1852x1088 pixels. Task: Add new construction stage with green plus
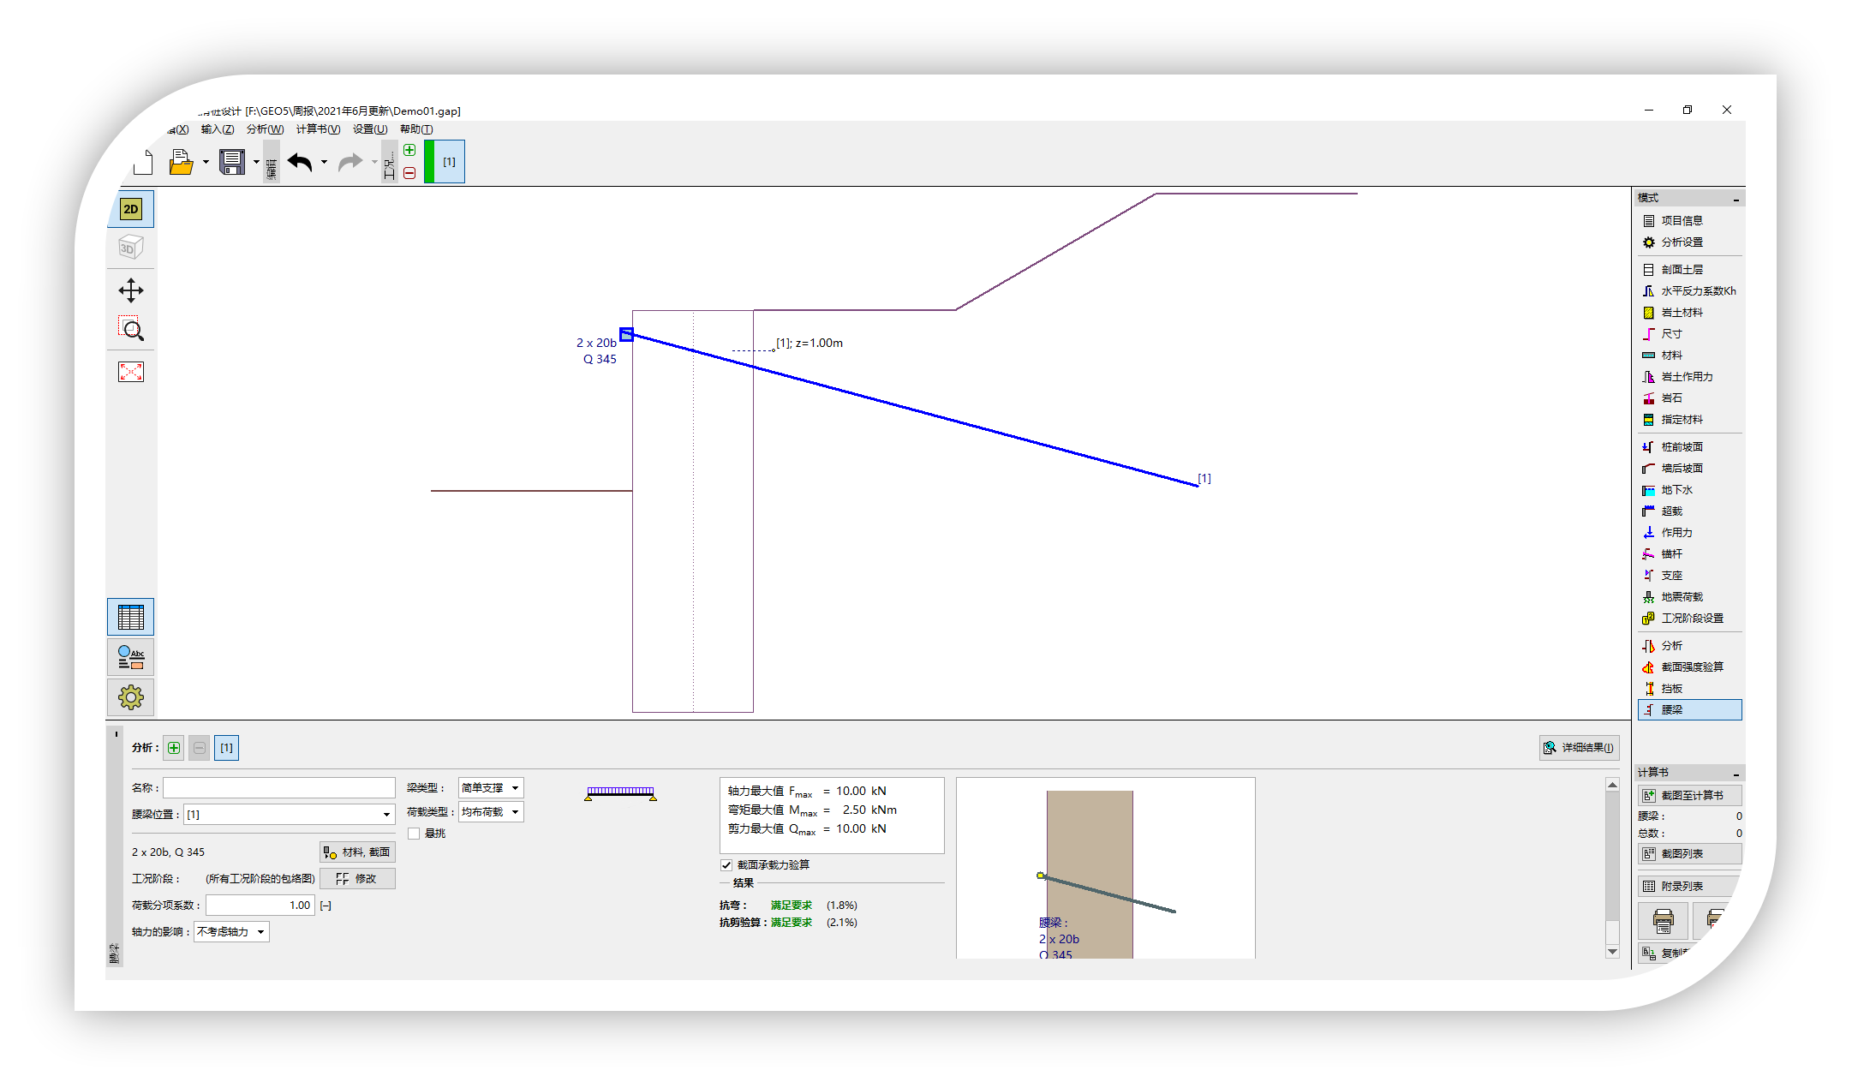tap(409, 150)
